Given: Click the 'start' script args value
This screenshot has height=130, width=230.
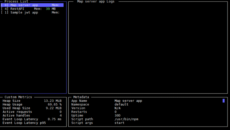Looking at the screenshot, I should point(119,123).
